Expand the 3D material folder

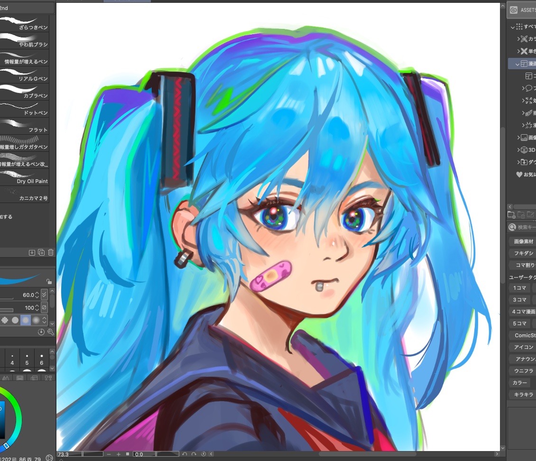tap(518, 150)
